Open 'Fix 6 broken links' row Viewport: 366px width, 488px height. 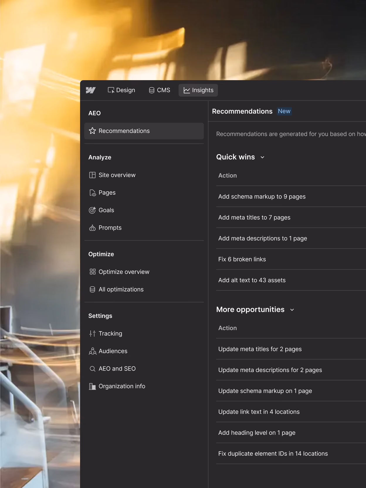tap(291, 259)
